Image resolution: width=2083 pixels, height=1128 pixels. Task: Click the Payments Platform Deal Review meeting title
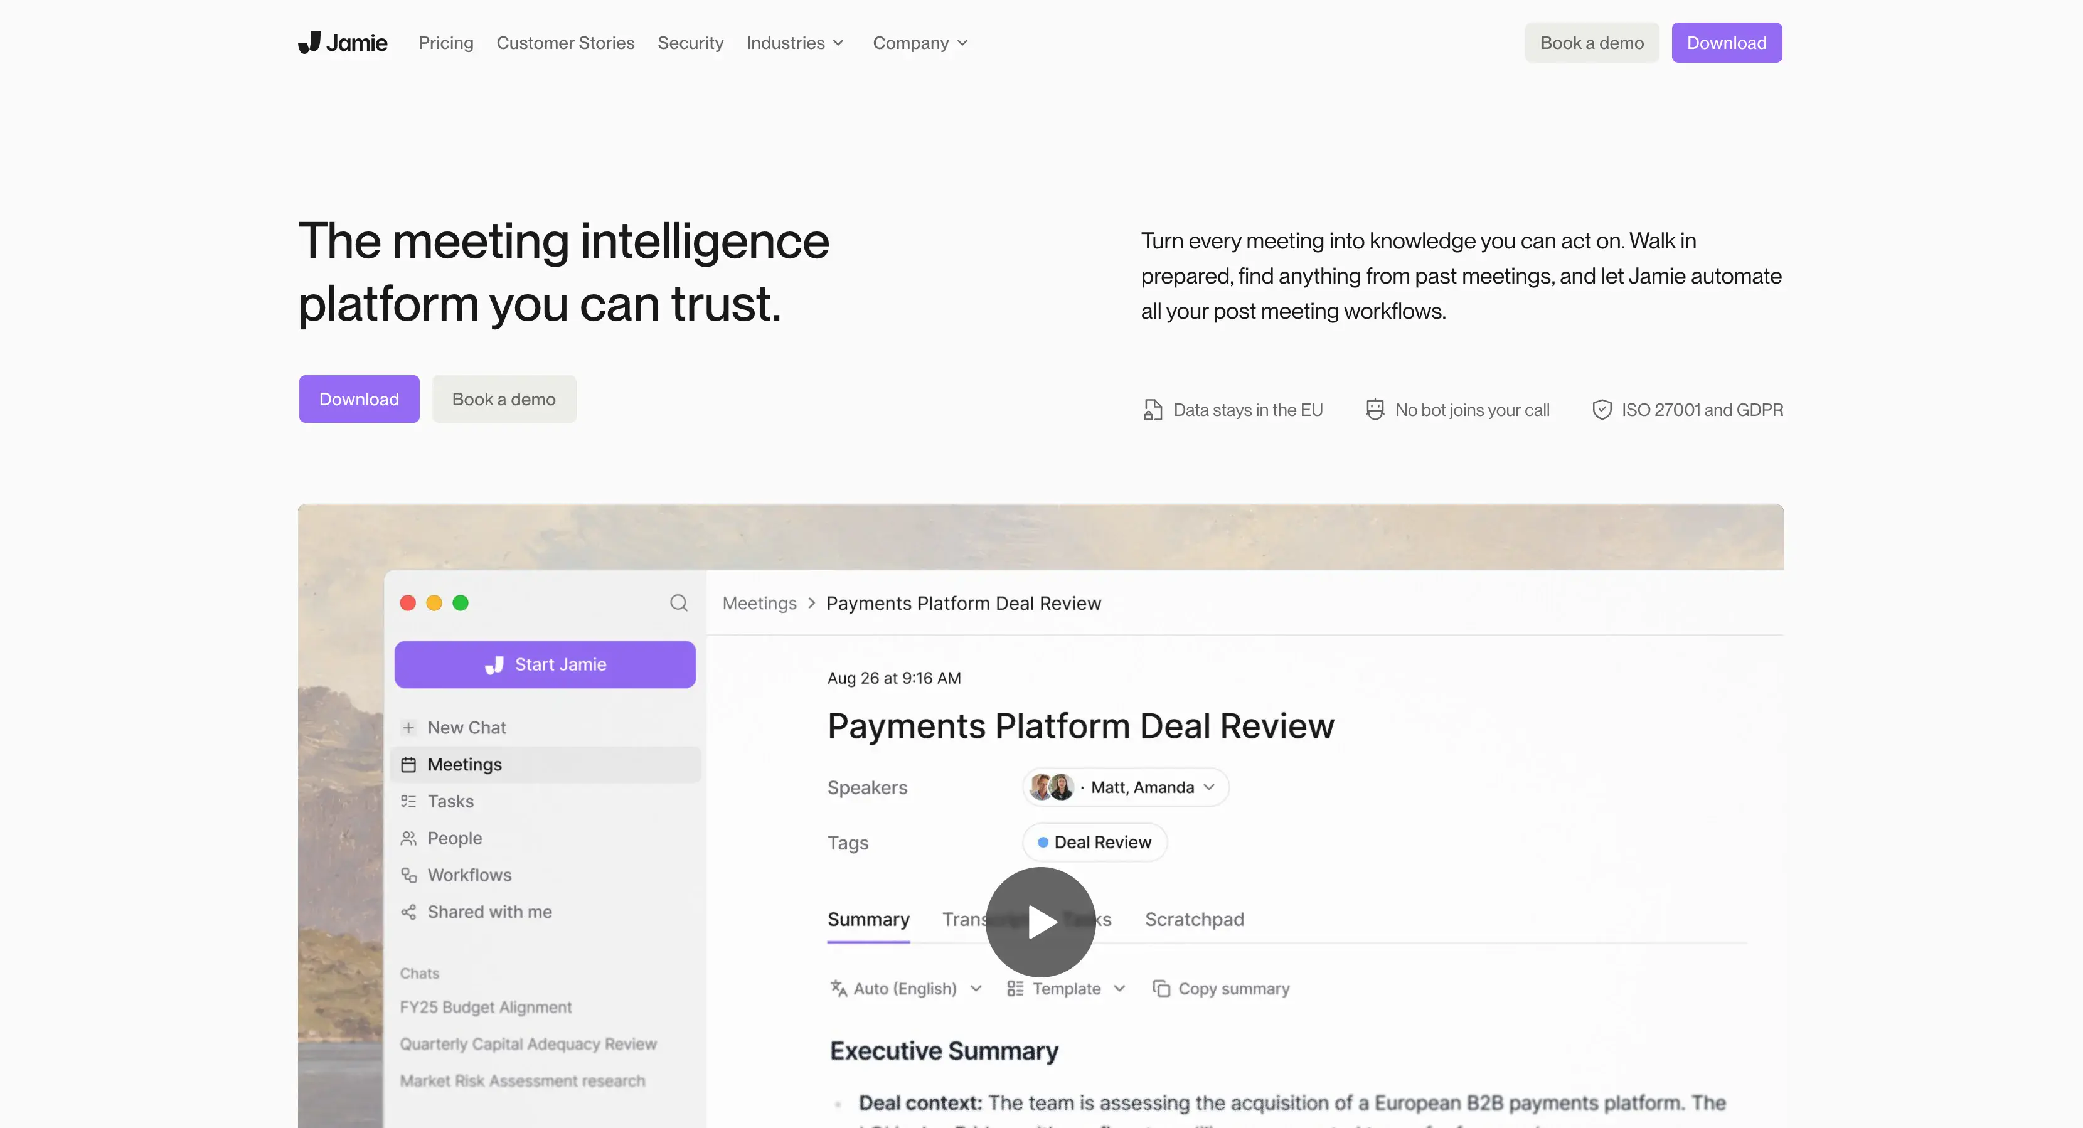[1080, 726]
